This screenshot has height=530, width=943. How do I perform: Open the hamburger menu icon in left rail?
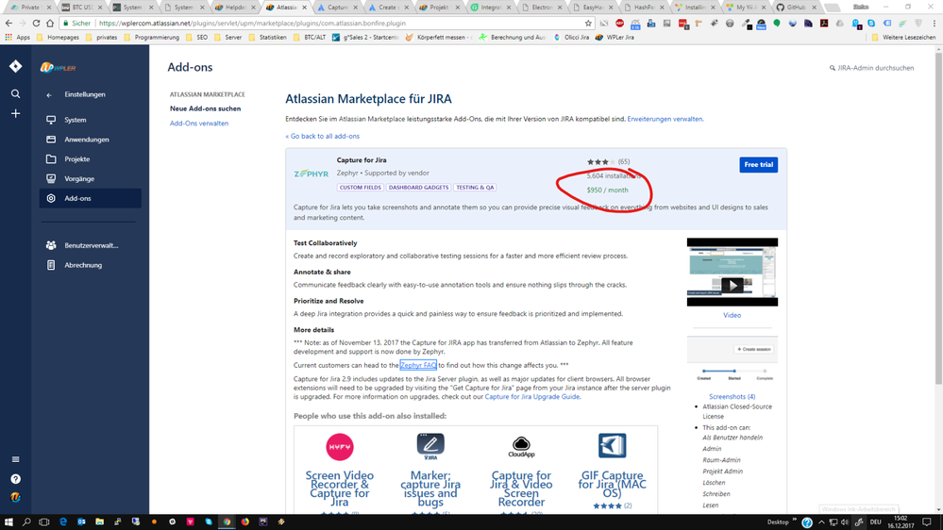[16, 459]
